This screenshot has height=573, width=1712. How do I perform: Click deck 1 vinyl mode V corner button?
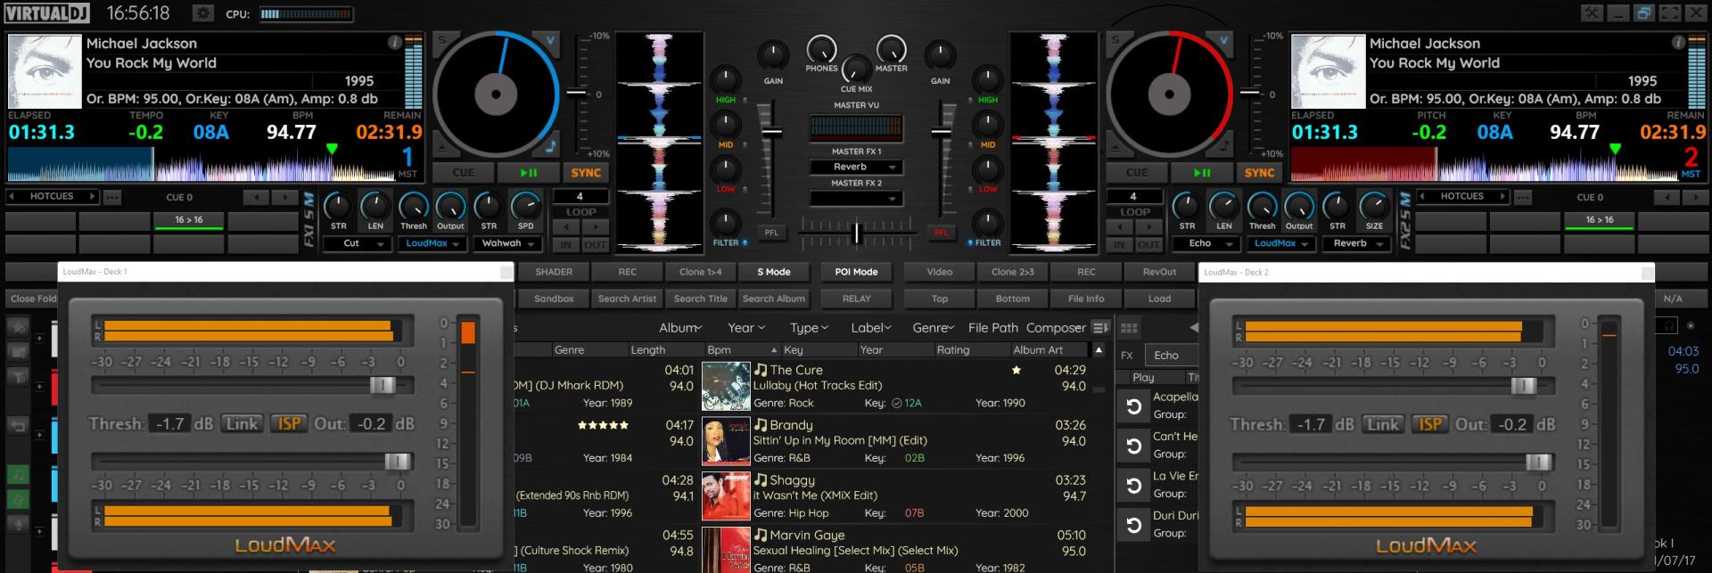pyautogui.click(x=550, y=40)
